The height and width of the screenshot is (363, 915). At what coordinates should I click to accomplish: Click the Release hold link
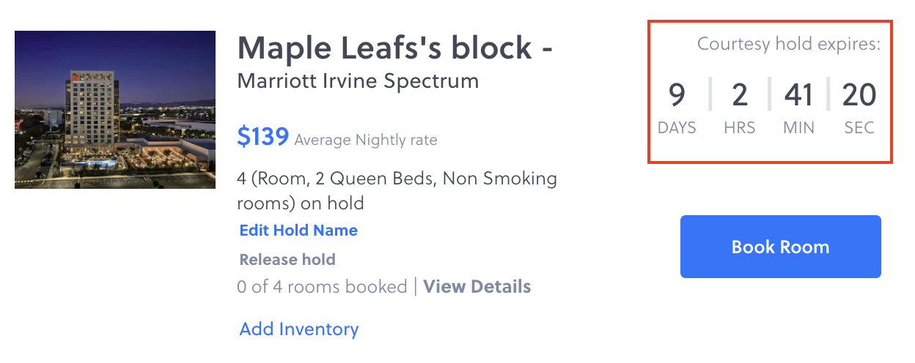287,260
